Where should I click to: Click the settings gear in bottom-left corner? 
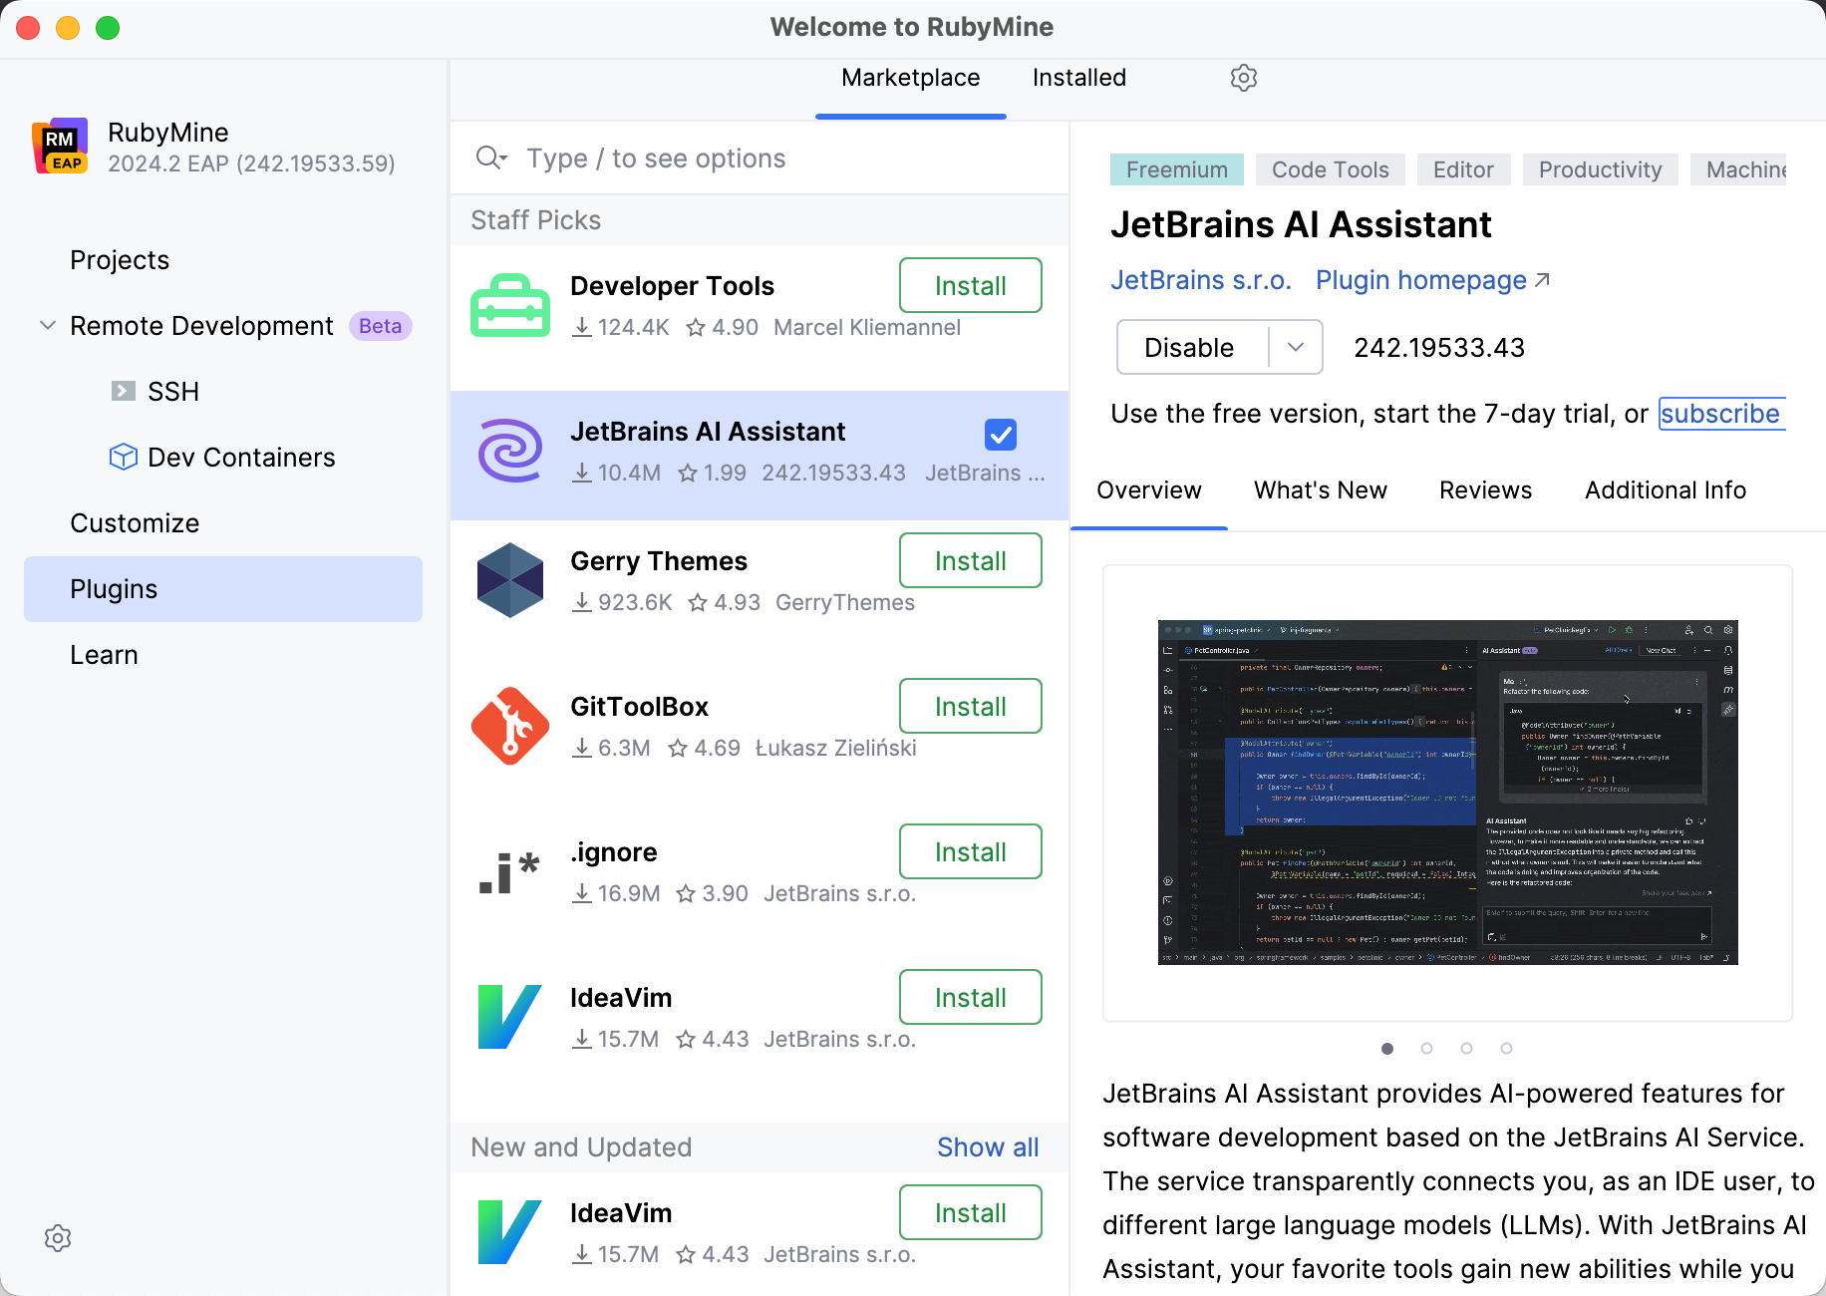click(x=58, y=1238)
